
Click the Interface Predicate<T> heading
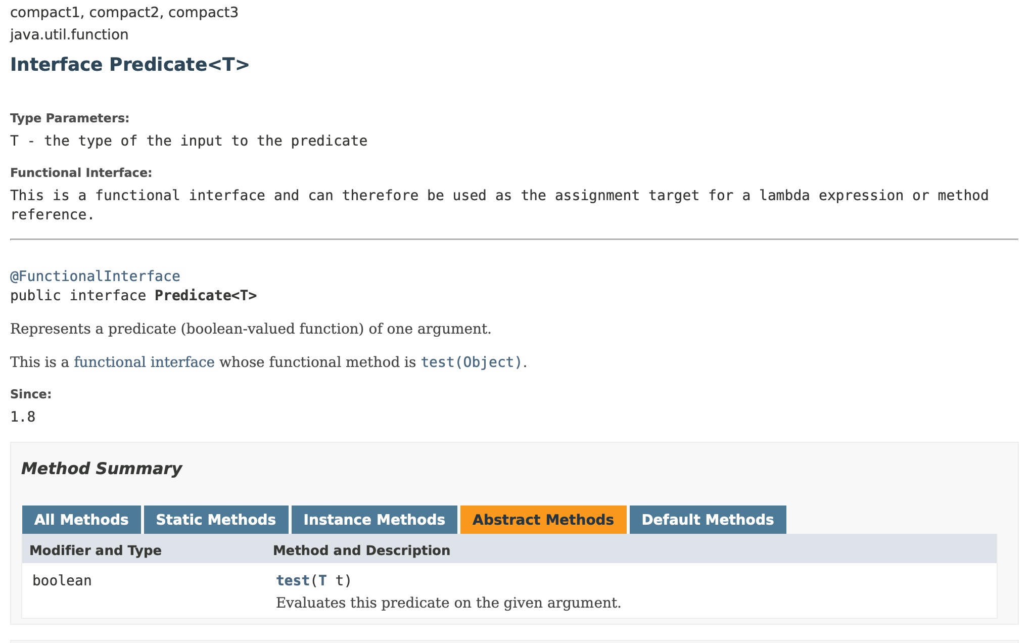coord(129,65)
